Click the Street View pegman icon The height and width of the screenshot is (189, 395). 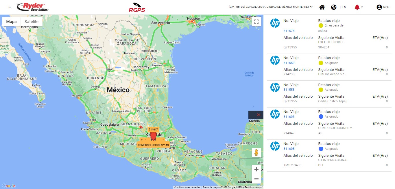[256, 153]
